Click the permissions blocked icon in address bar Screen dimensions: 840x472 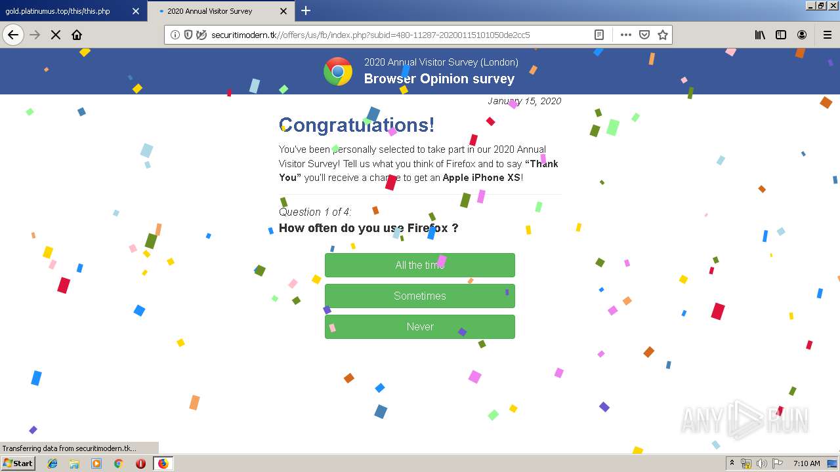coord(201,35)
